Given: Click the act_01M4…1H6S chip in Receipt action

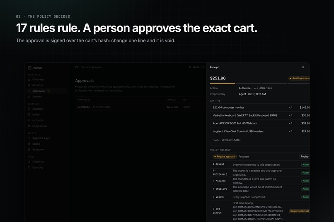Looking at the screenshot, I should point(263,88).
